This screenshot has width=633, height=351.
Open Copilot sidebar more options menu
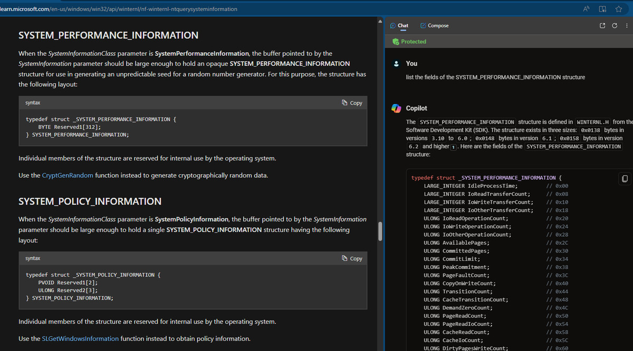(x=626, y=25)
